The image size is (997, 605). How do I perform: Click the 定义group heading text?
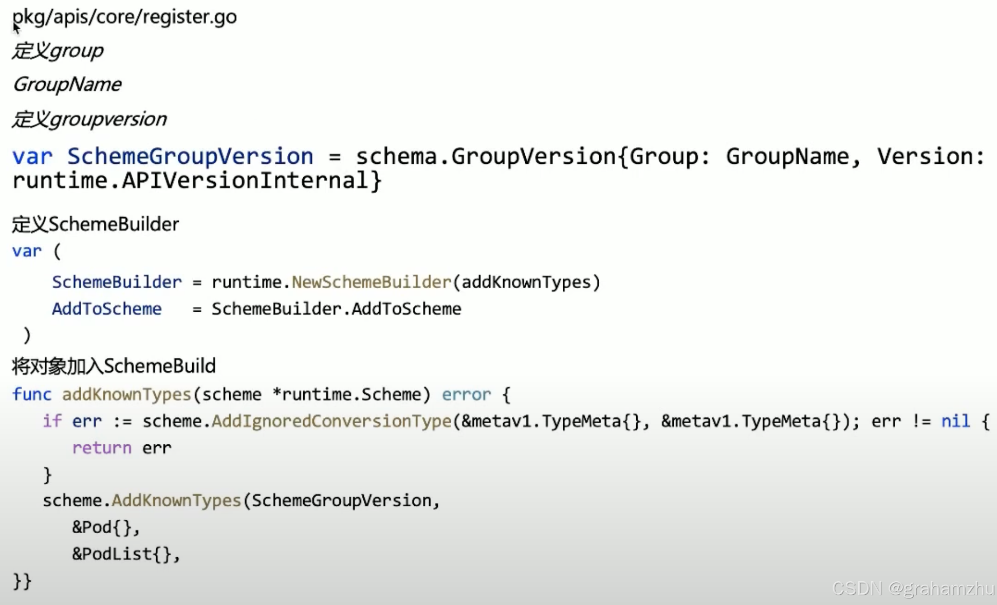pyautogui.click(x=58, y=50)
